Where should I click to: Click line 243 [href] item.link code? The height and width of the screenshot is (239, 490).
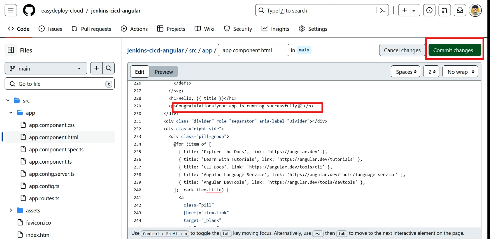206,213
